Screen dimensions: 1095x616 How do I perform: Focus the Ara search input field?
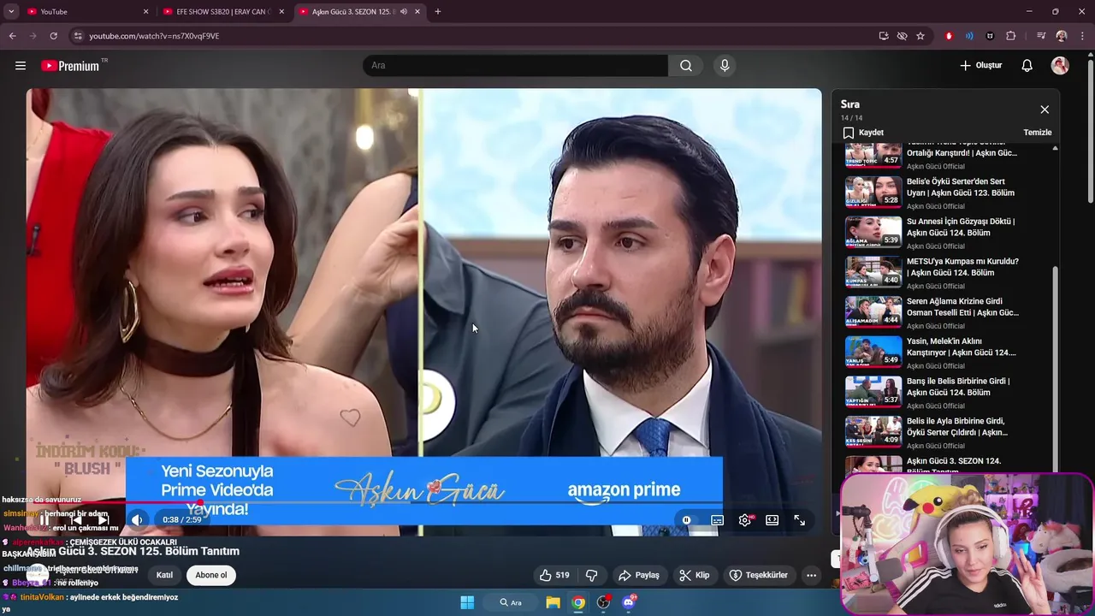(x=516, y=66)
